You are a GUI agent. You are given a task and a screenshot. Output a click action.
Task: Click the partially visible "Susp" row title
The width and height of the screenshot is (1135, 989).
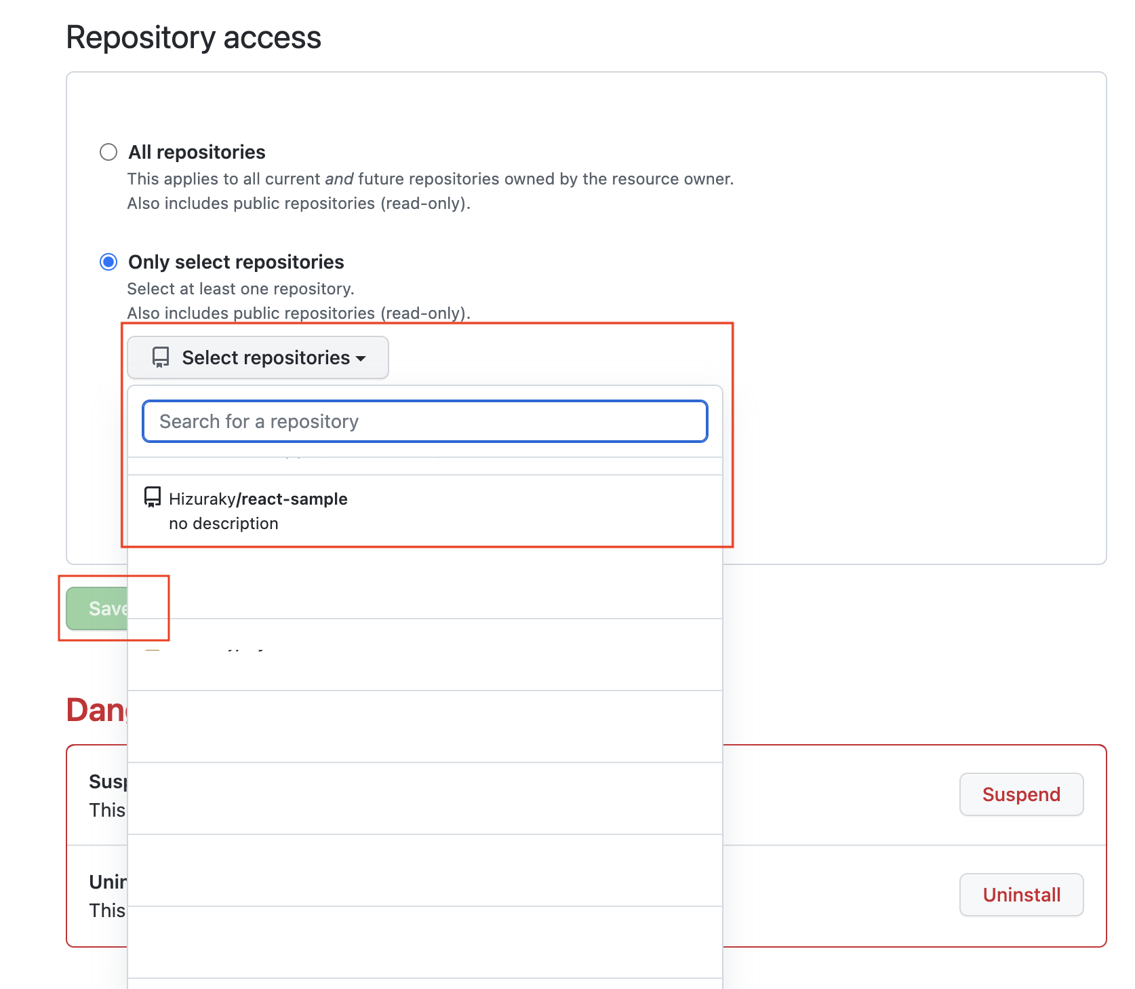pyautogui.click(x=108, y=781)
